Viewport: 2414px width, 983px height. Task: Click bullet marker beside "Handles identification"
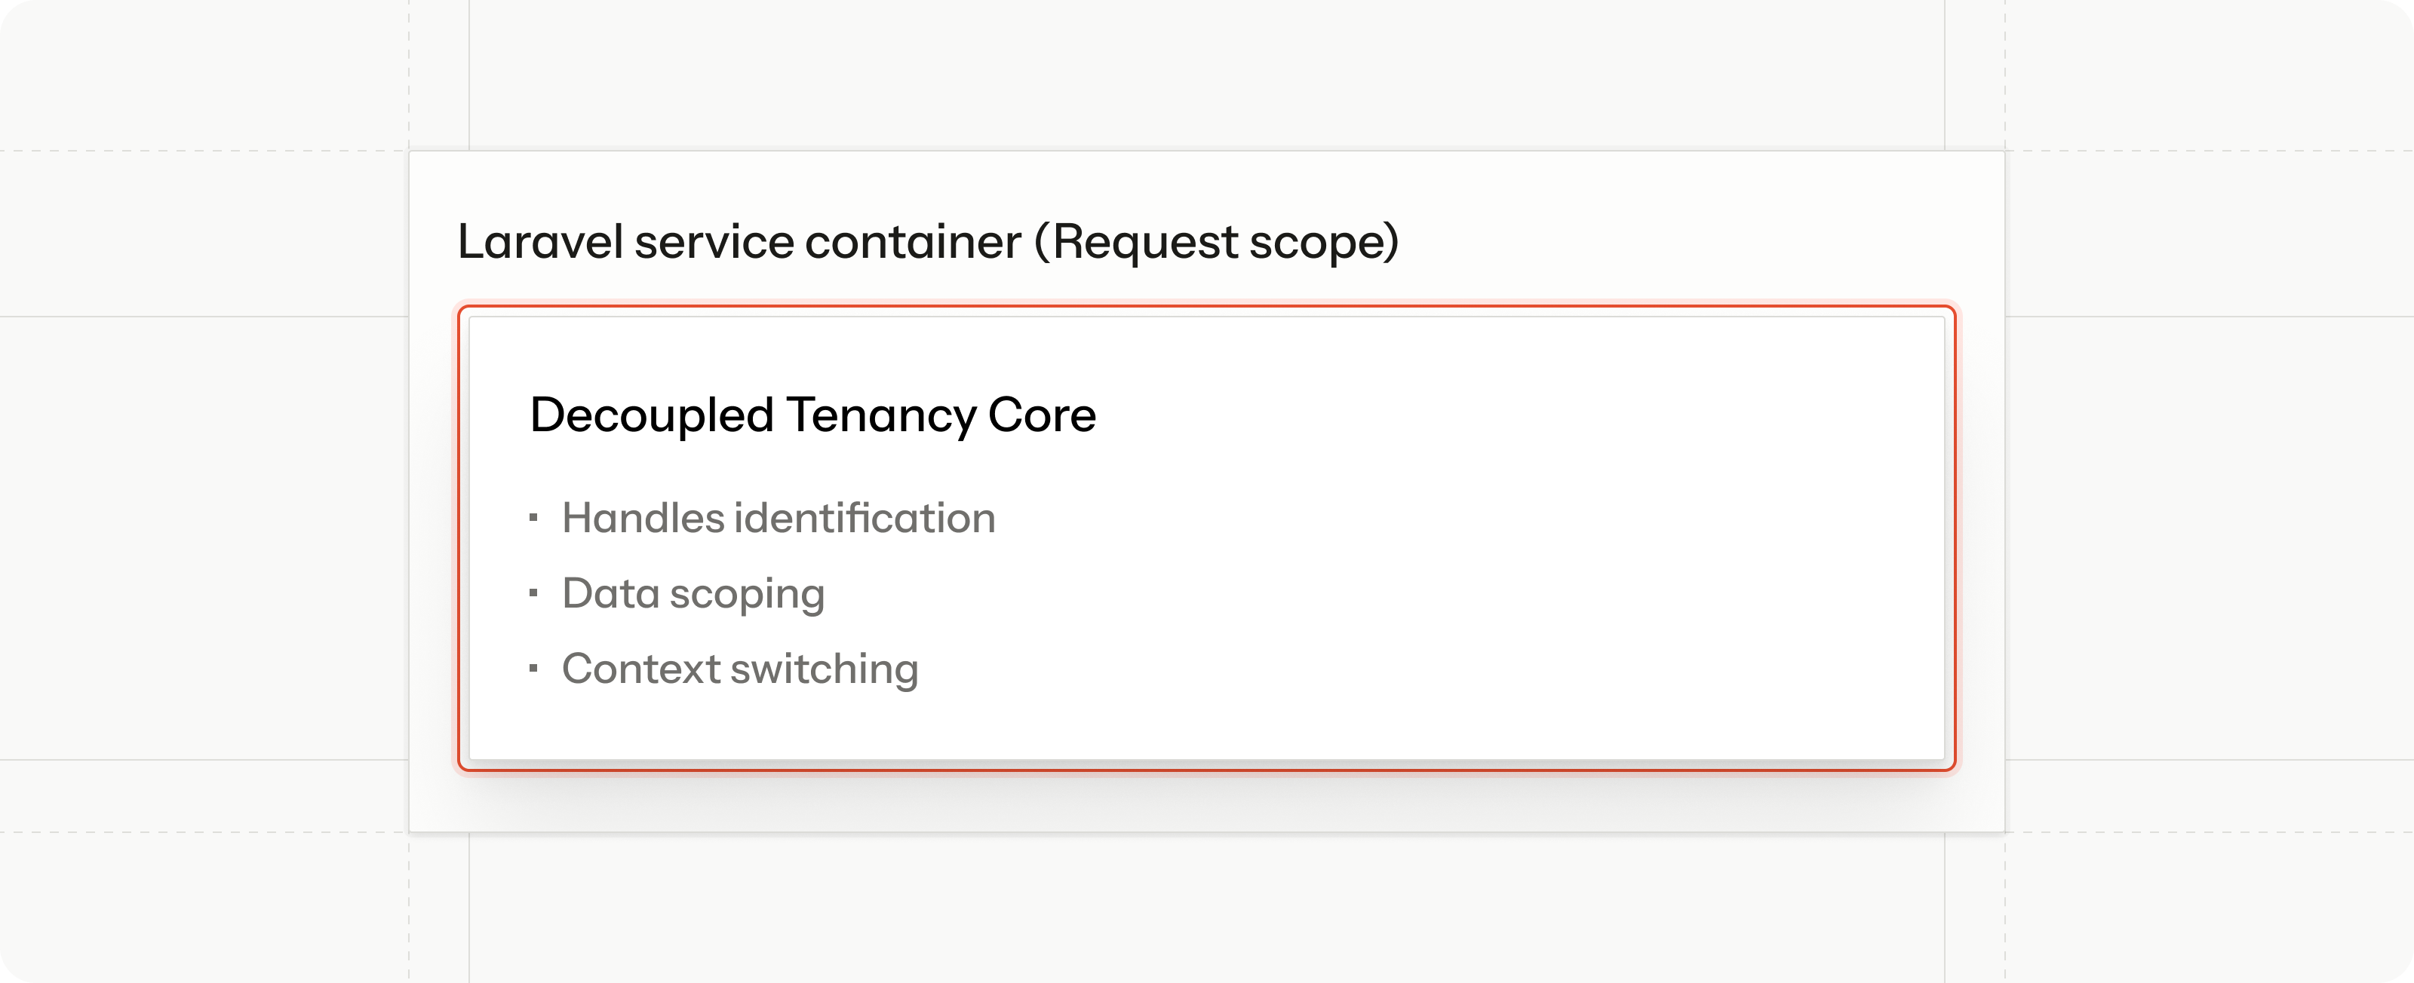(x=533, y=518)
